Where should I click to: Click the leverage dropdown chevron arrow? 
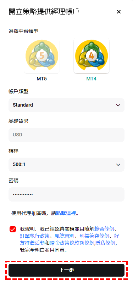118,165
